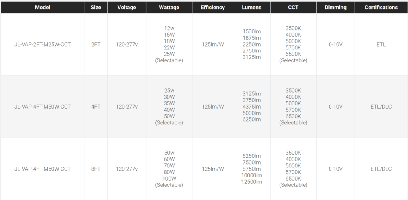
Task: Click the 100W wattage value
Action: (x=169, y=179)
